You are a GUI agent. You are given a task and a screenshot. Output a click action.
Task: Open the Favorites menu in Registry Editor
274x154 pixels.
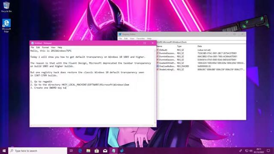tap(141, 38)
